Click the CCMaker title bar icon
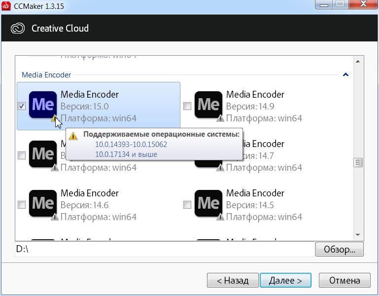379x296 pixels. click(6, 6)
